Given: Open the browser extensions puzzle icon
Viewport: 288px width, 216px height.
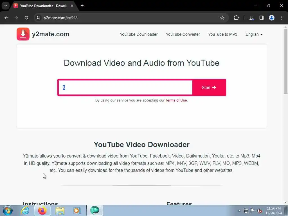Looking at the screenshot, I should point(236,18).
